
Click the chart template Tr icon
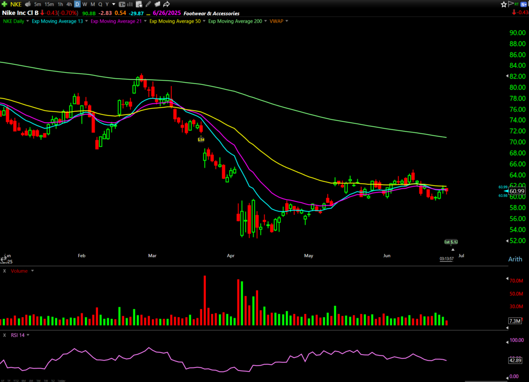(x=122, y=4)
